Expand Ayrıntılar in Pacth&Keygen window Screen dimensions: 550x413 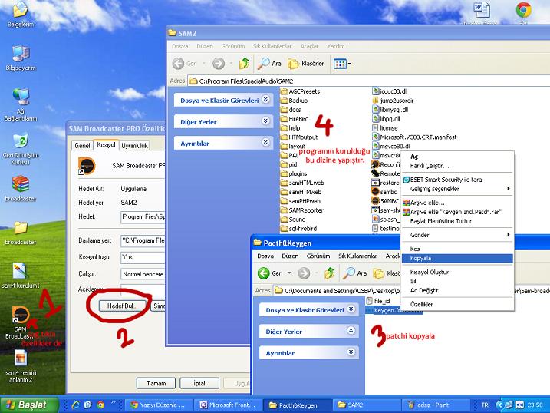coord(351,352)
